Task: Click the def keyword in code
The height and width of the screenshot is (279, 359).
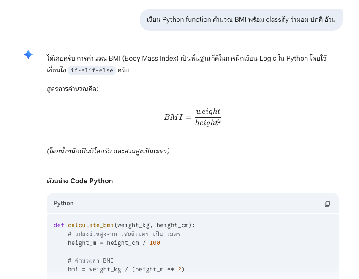Action: pyautogui.click(x=59, y=225)
